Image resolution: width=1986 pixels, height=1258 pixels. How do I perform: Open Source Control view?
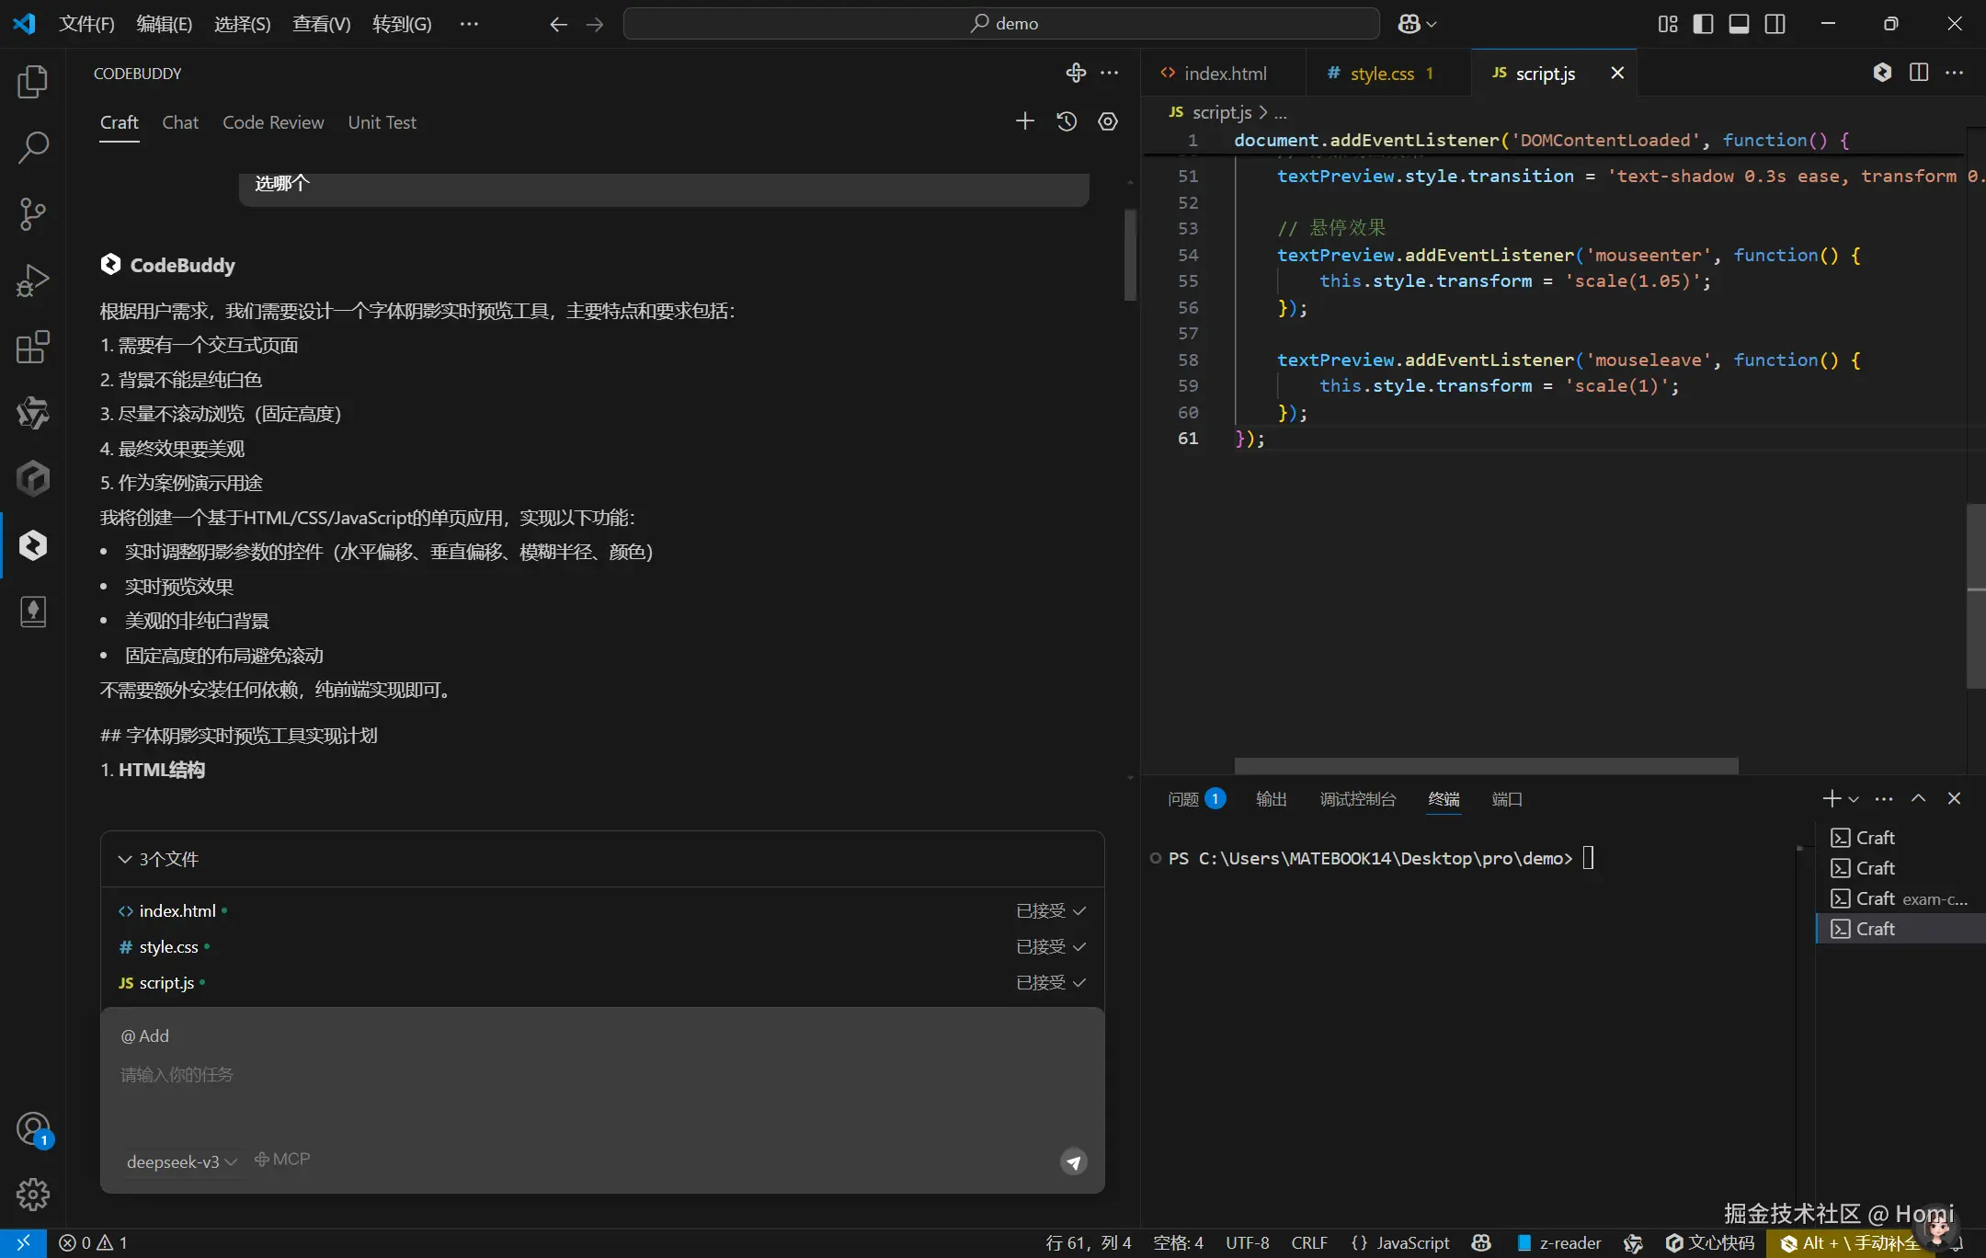coord(33,213)
